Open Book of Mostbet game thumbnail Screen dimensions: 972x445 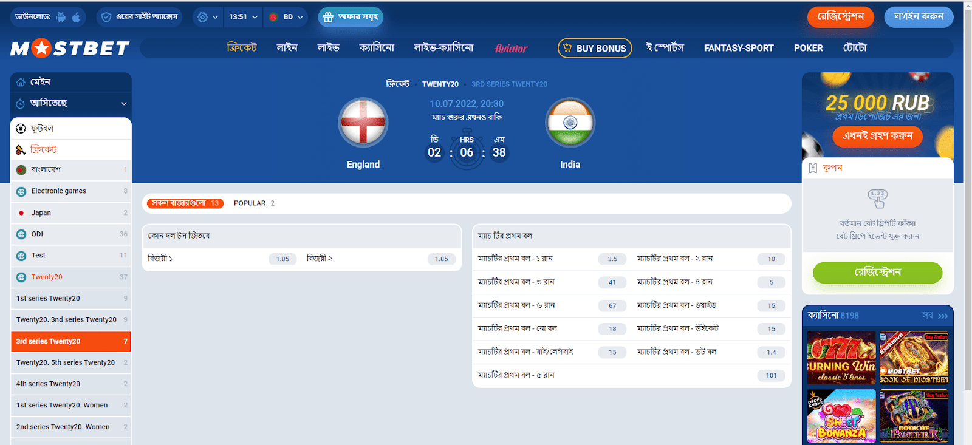click(x=914, y=358)
